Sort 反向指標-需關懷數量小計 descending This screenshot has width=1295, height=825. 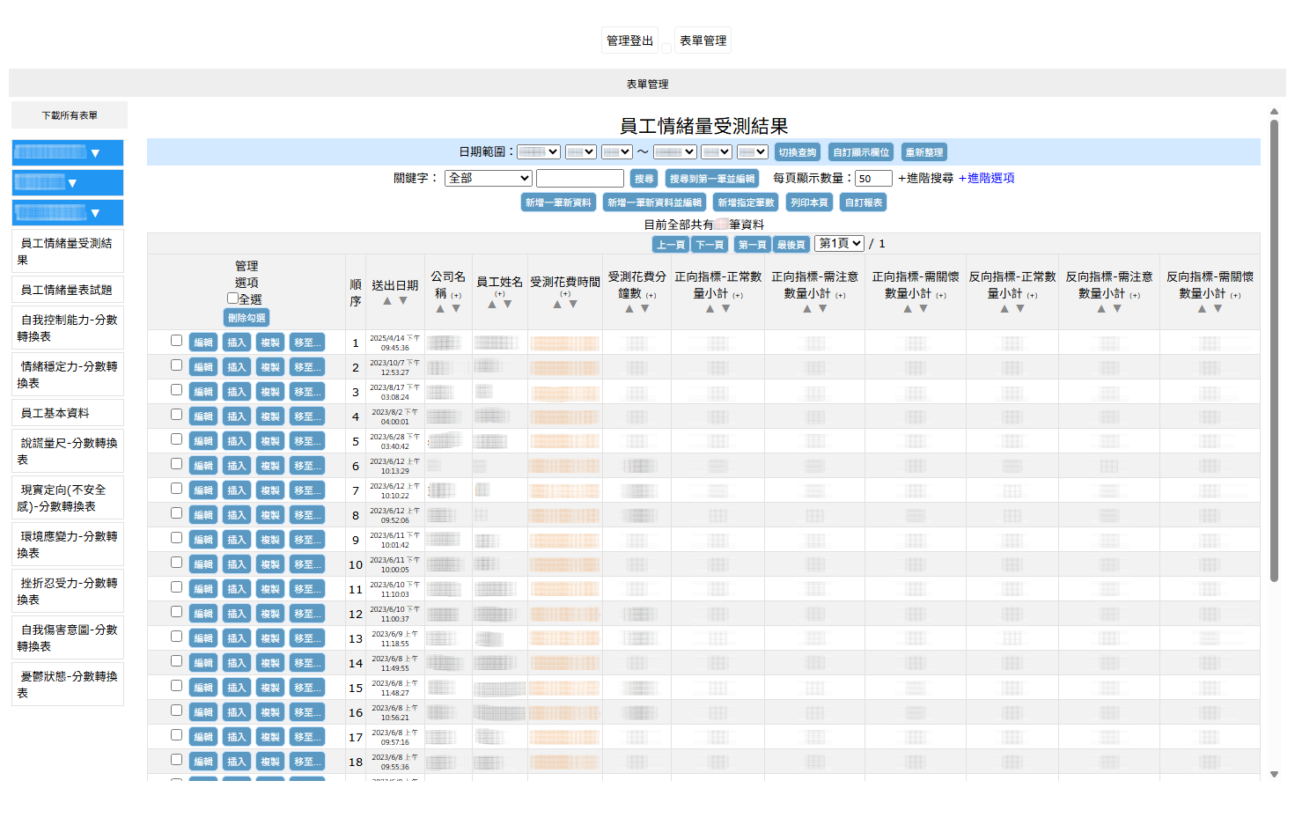click(x=1218, y=309)
